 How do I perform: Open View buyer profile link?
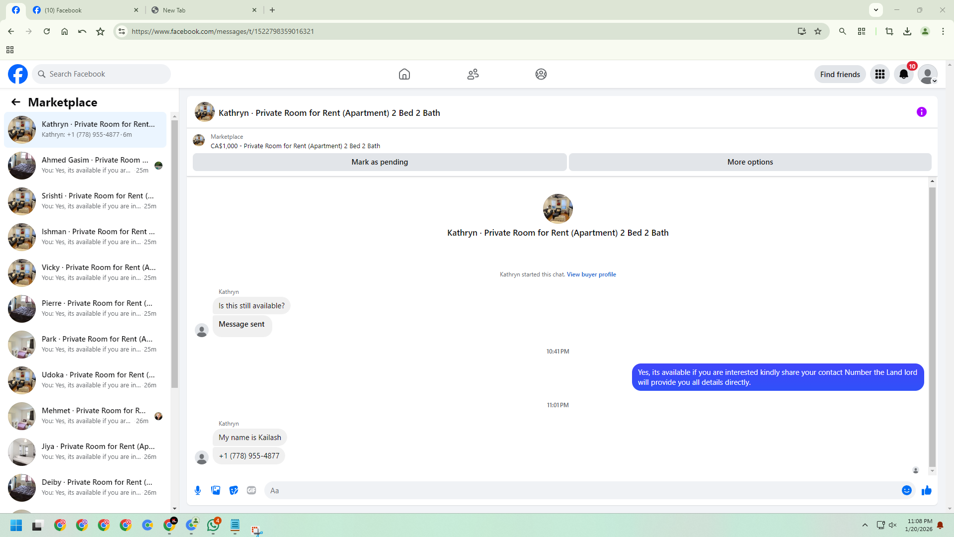click(591, 274)
